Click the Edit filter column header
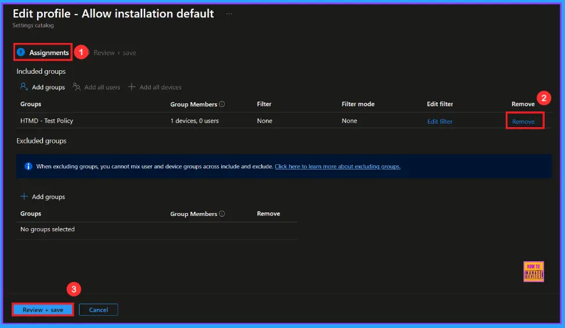 pos(440,104)
